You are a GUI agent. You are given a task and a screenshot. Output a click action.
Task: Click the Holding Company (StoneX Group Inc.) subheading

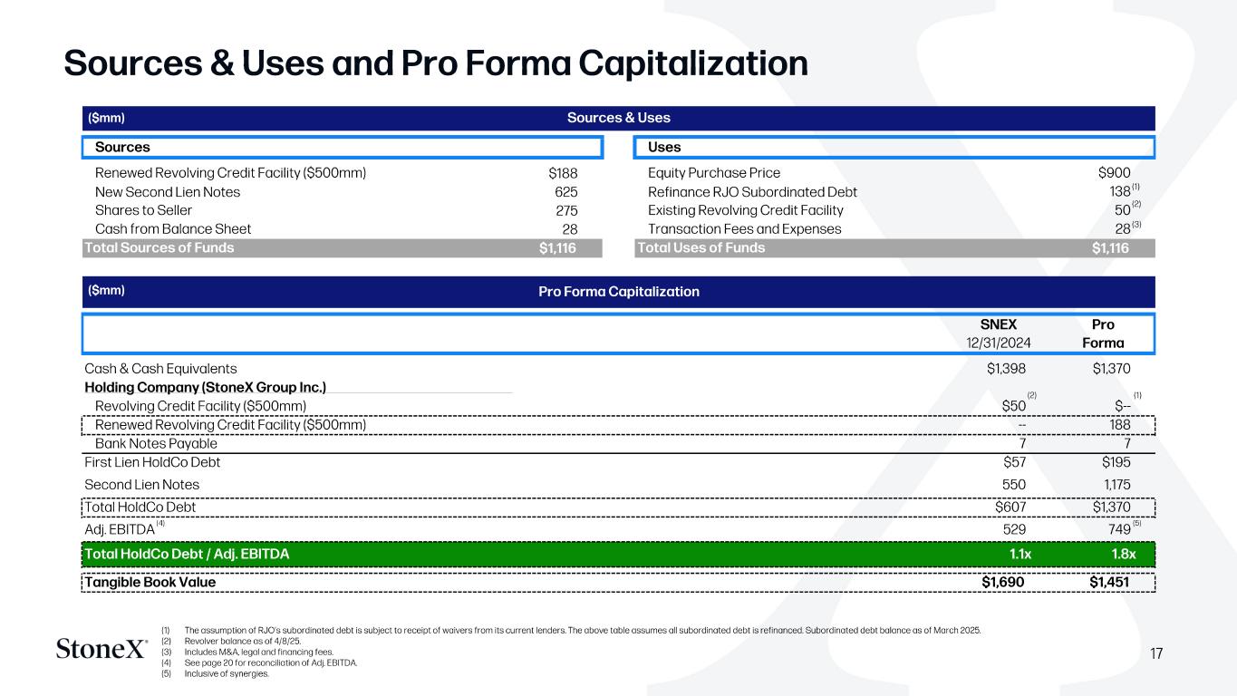[x=205, y=388]
